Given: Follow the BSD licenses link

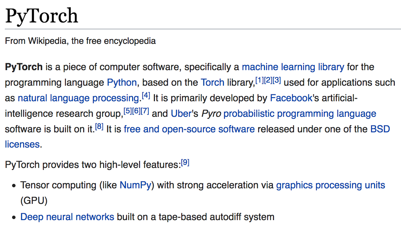Looking at the screenshot, I should (x=380, y=129).
